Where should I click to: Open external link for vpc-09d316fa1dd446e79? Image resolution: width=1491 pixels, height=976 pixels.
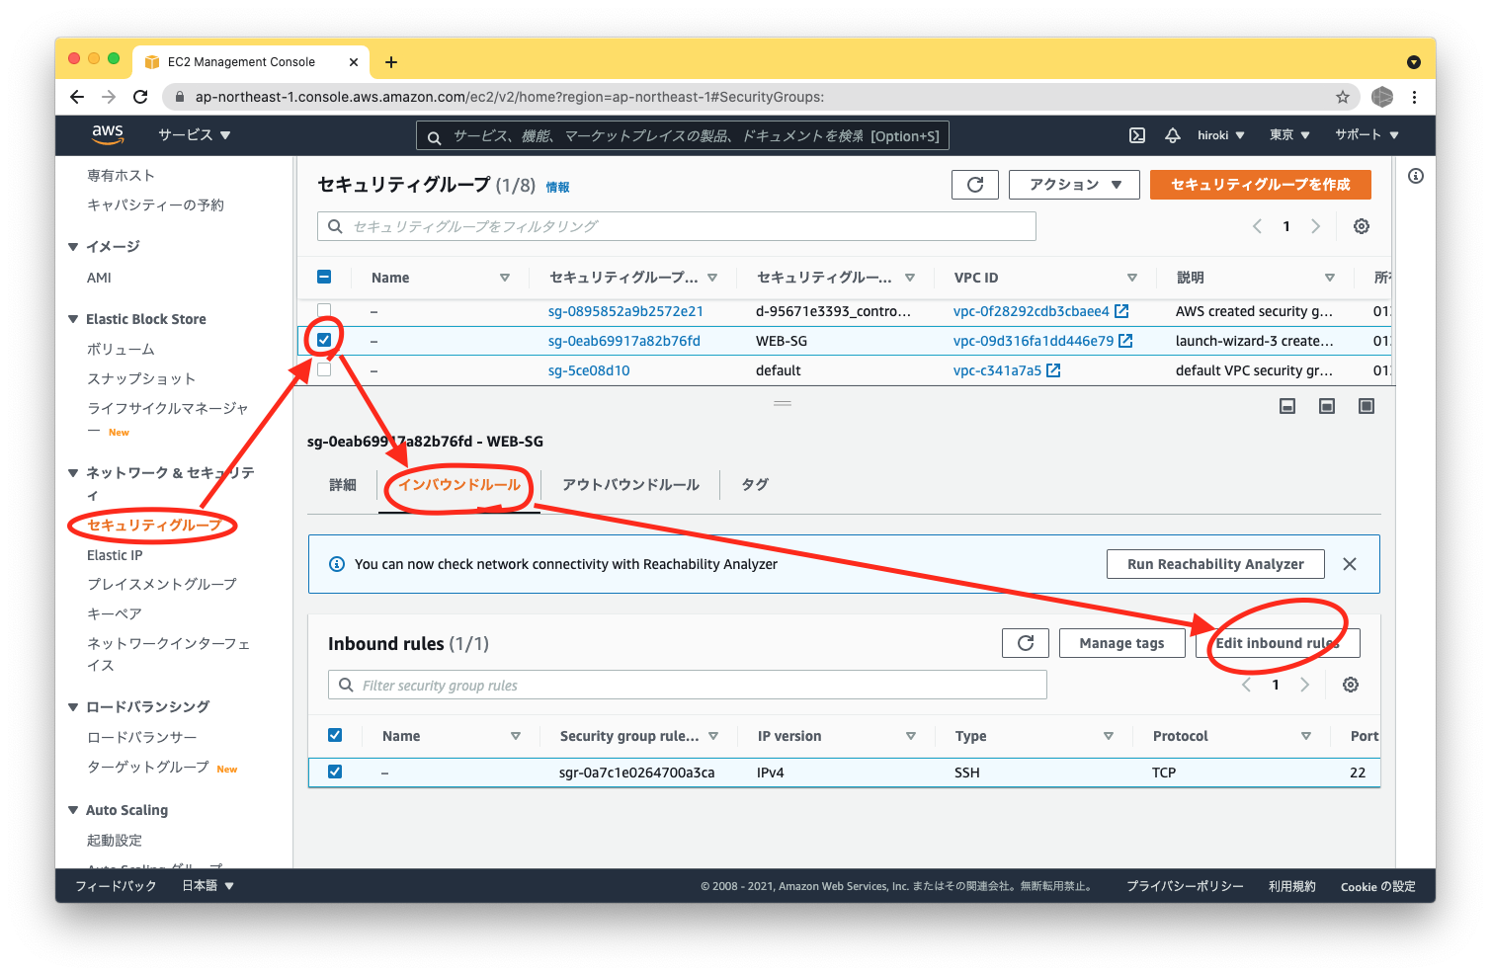click(x=1125, y=341)
